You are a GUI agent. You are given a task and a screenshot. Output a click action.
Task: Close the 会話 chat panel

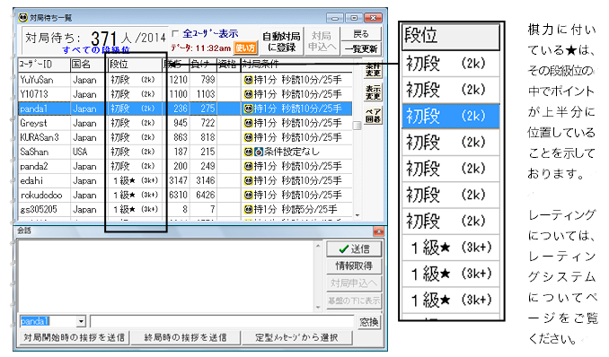tap(379, 231)
